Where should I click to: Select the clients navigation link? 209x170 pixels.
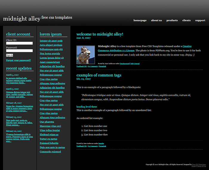click(x=186, y=20)
